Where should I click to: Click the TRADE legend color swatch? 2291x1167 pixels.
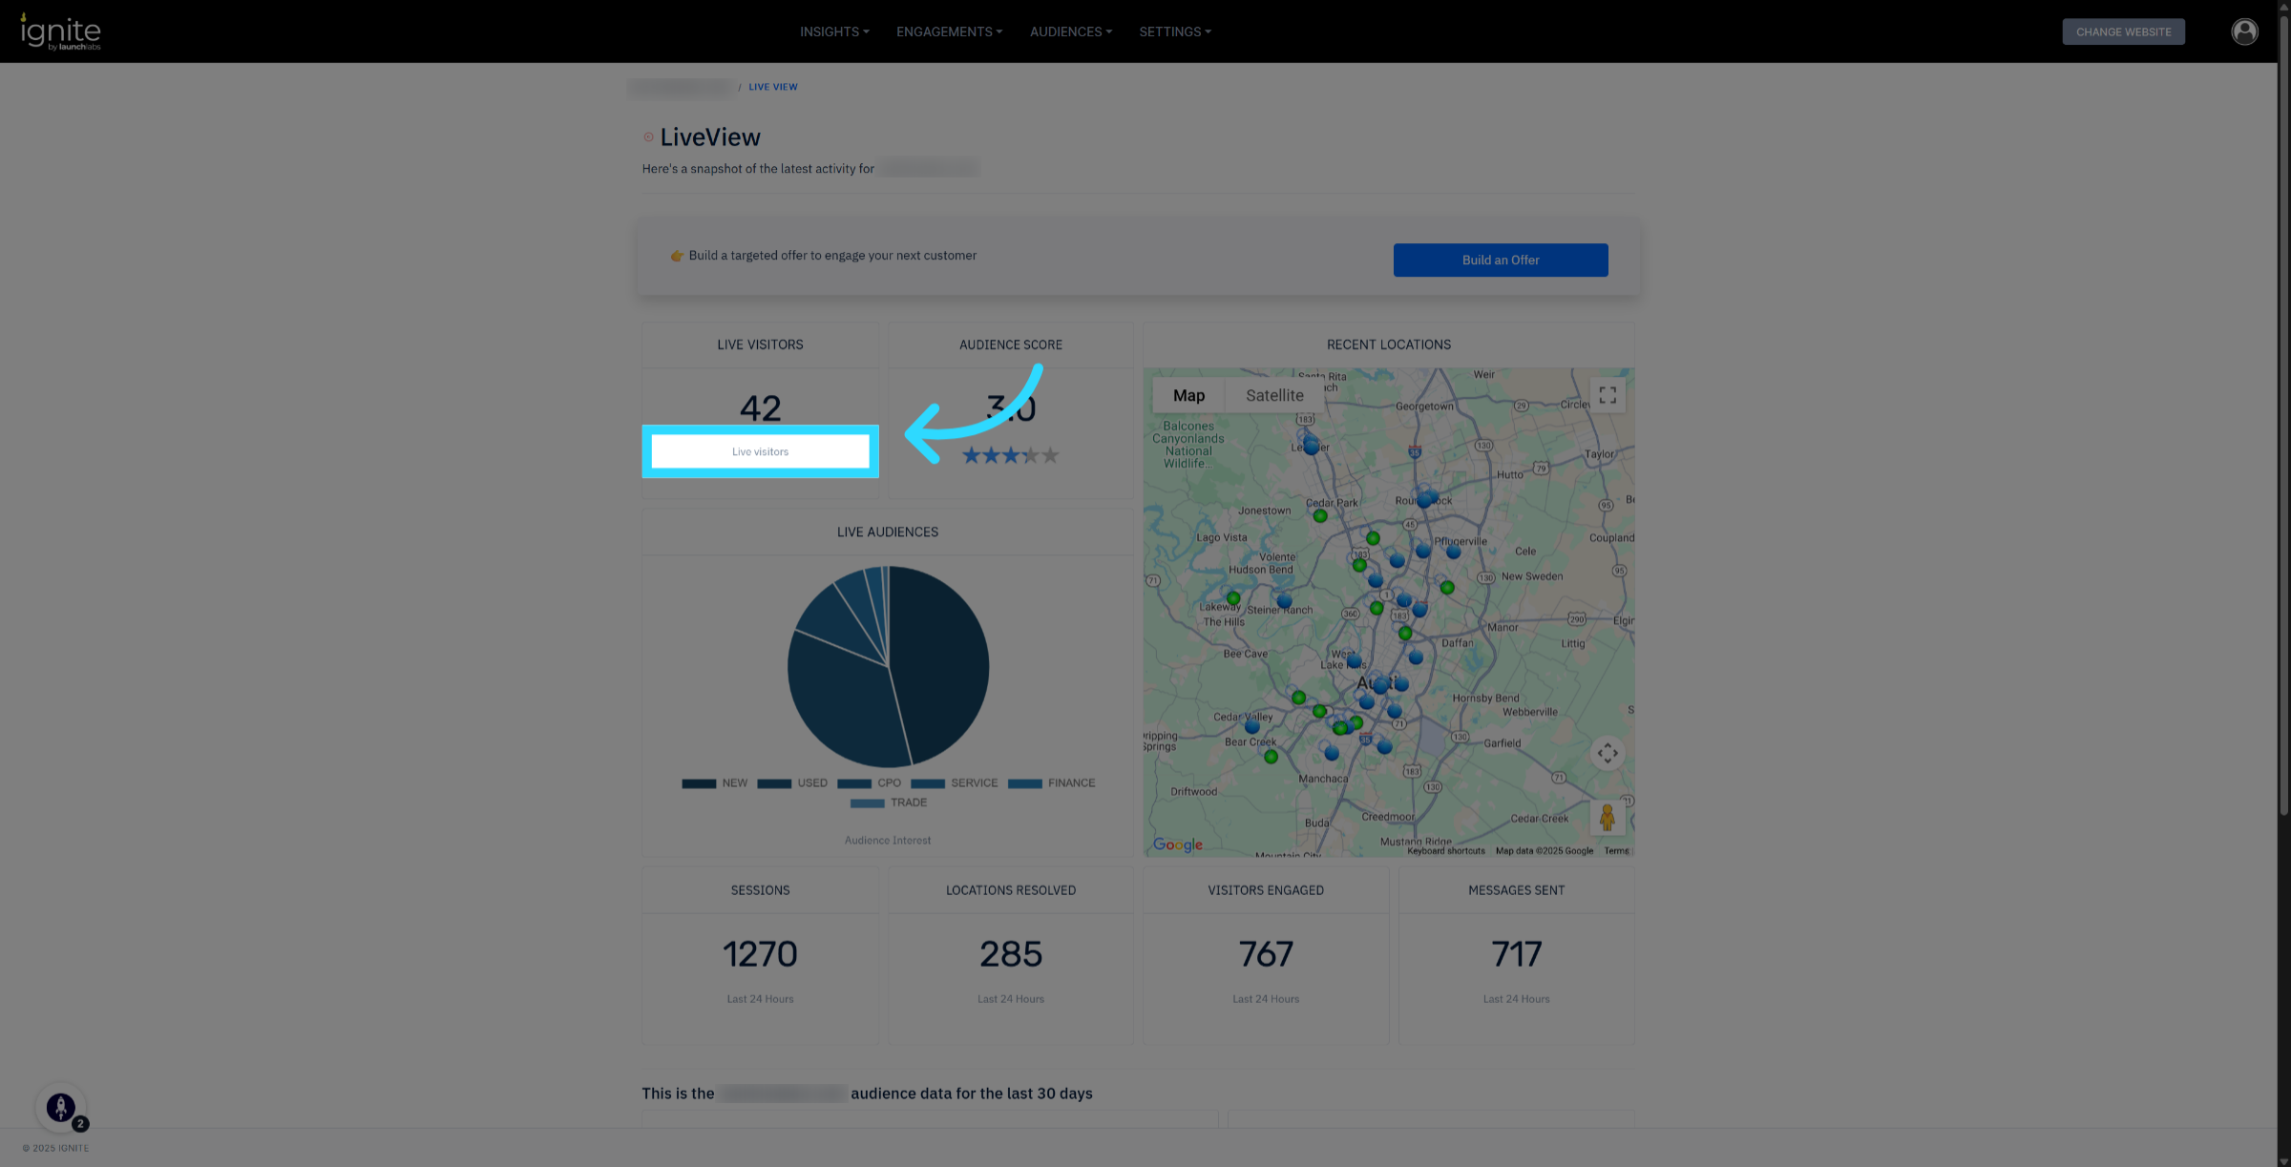867,803
